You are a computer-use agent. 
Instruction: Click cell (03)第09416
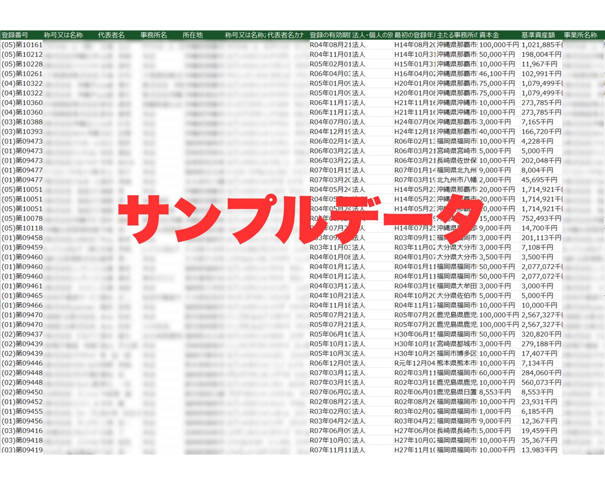[21, 431]
